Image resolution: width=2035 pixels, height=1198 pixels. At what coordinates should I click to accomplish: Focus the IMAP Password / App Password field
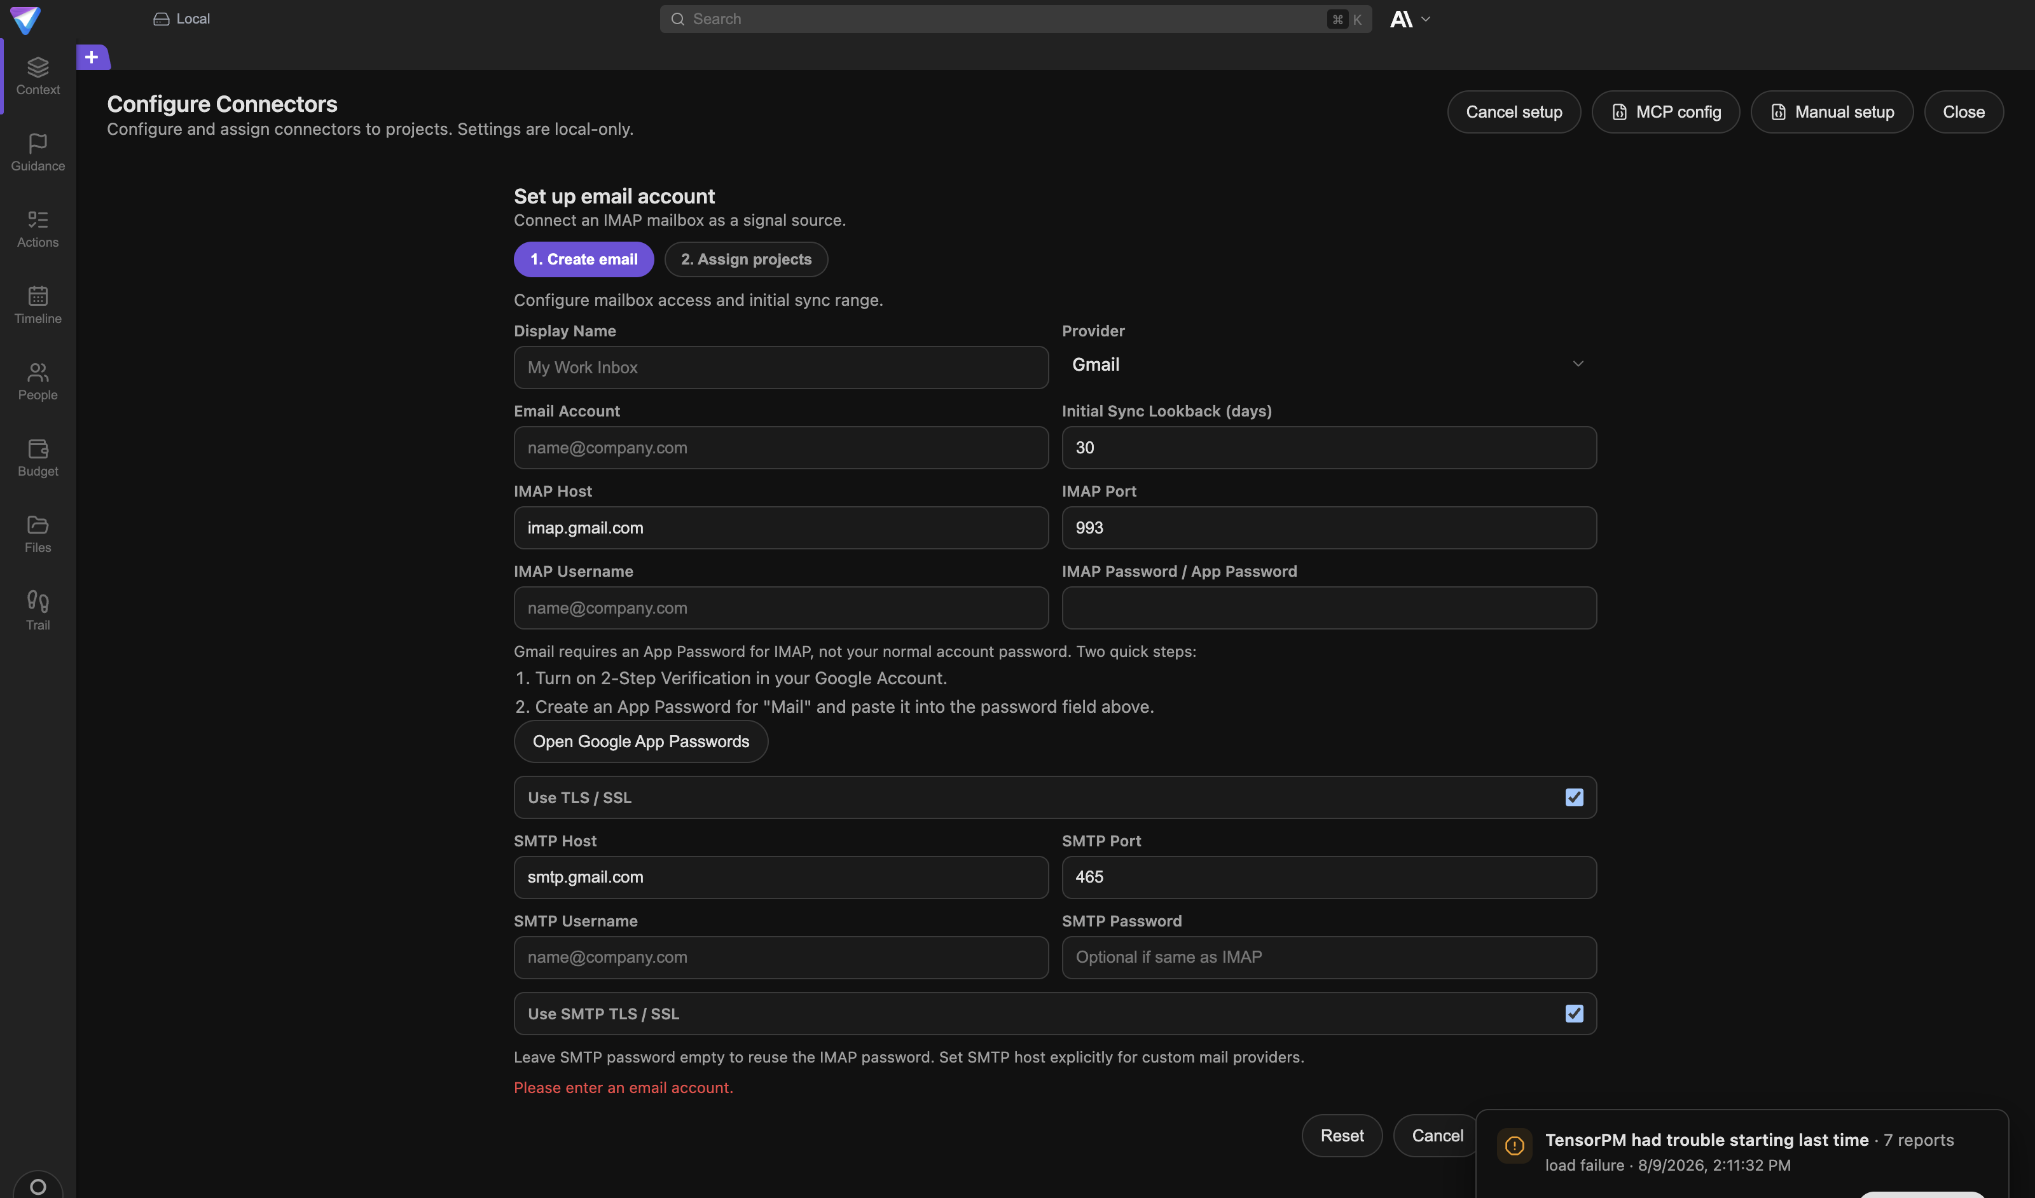pos(1328,608)
